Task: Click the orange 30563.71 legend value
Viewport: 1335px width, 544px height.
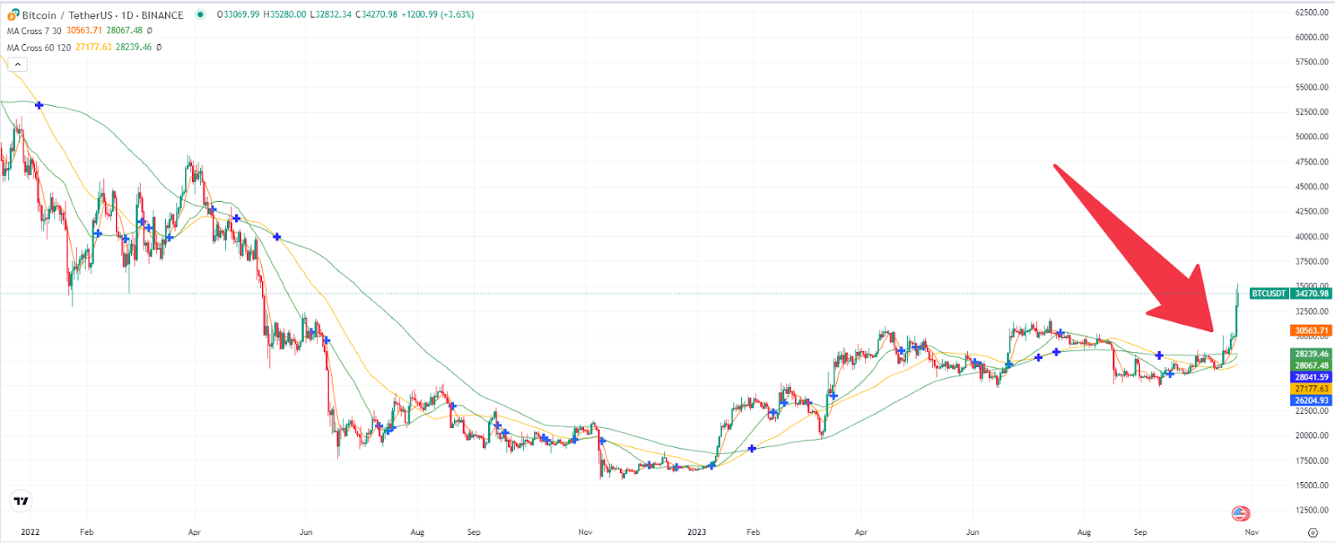Action: point(84,31)
